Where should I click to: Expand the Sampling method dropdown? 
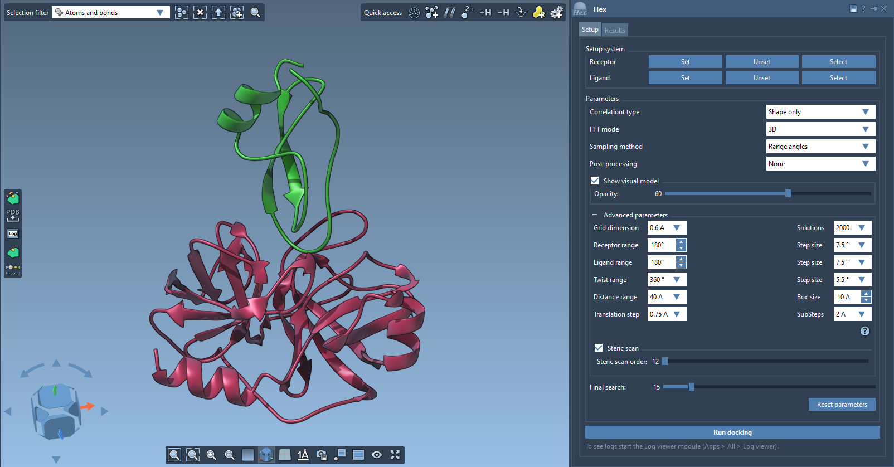point(820,147)
